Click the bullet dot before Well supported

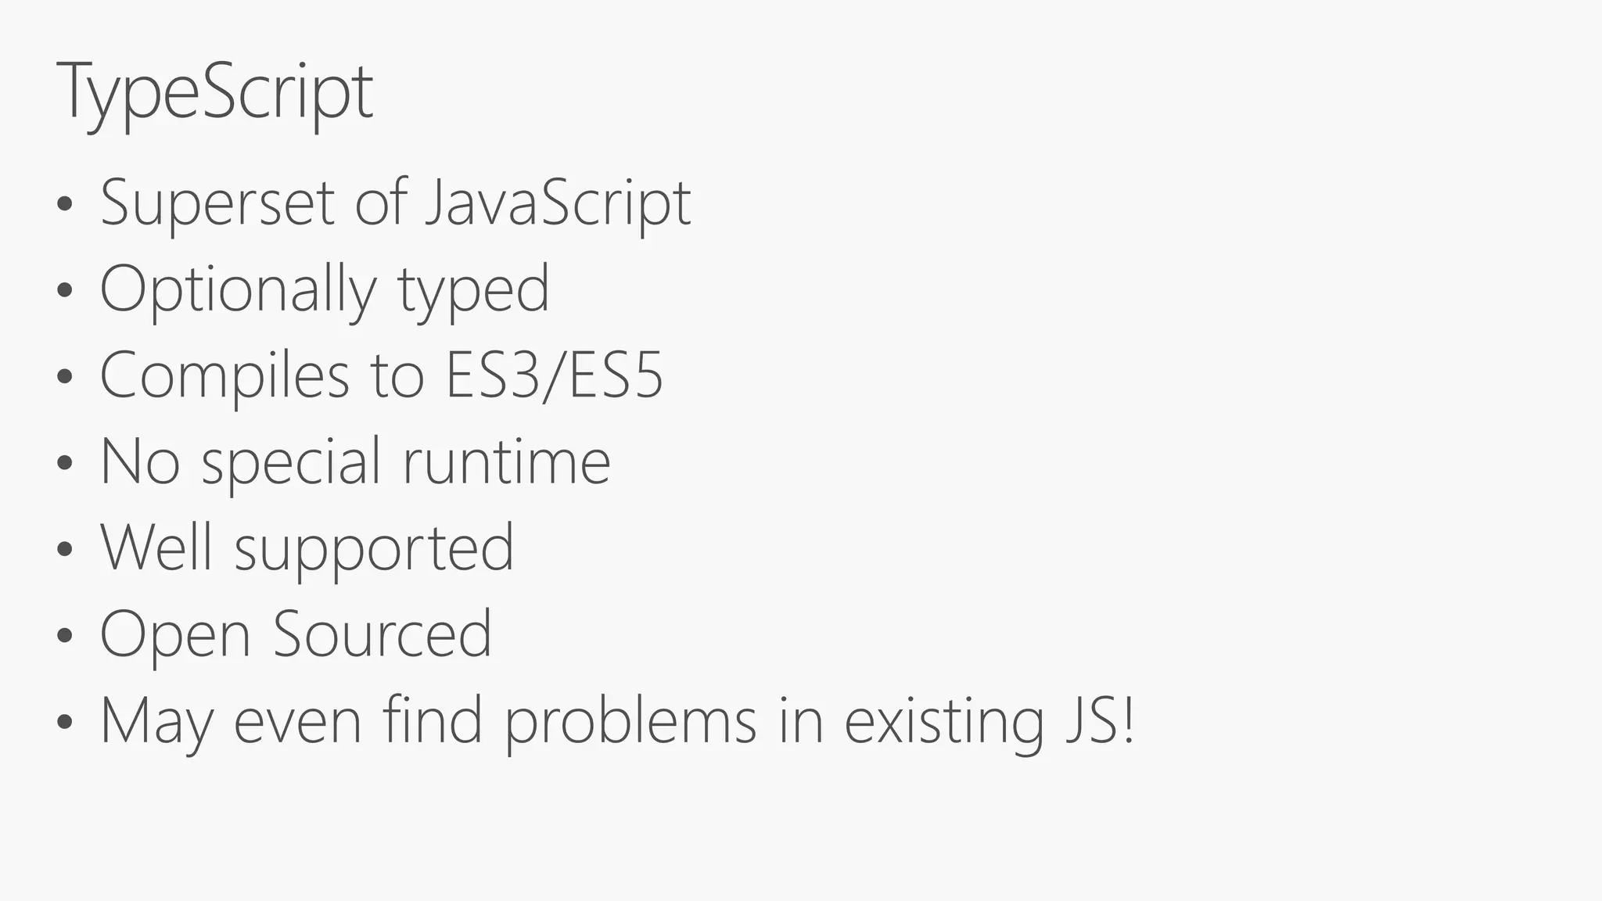(x=65, y=550)
